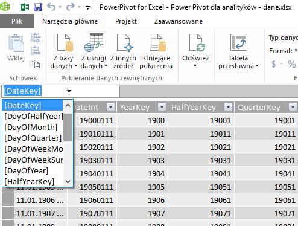
Task: Click the formula bar area
Action: tap(209, 91)
